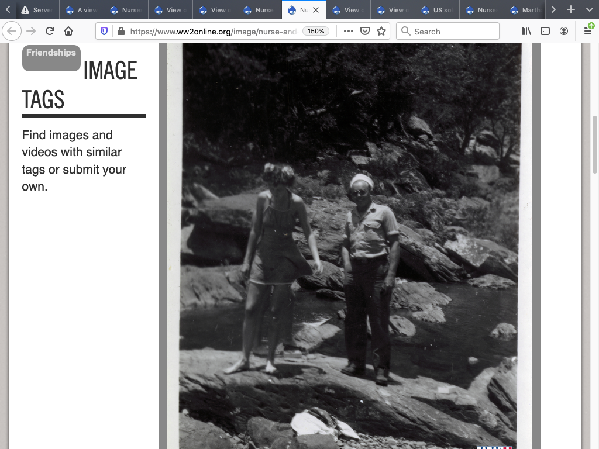Bookmark this page with the star
The height and width of the screenshot is (449, 599).
tap(381, 32)
